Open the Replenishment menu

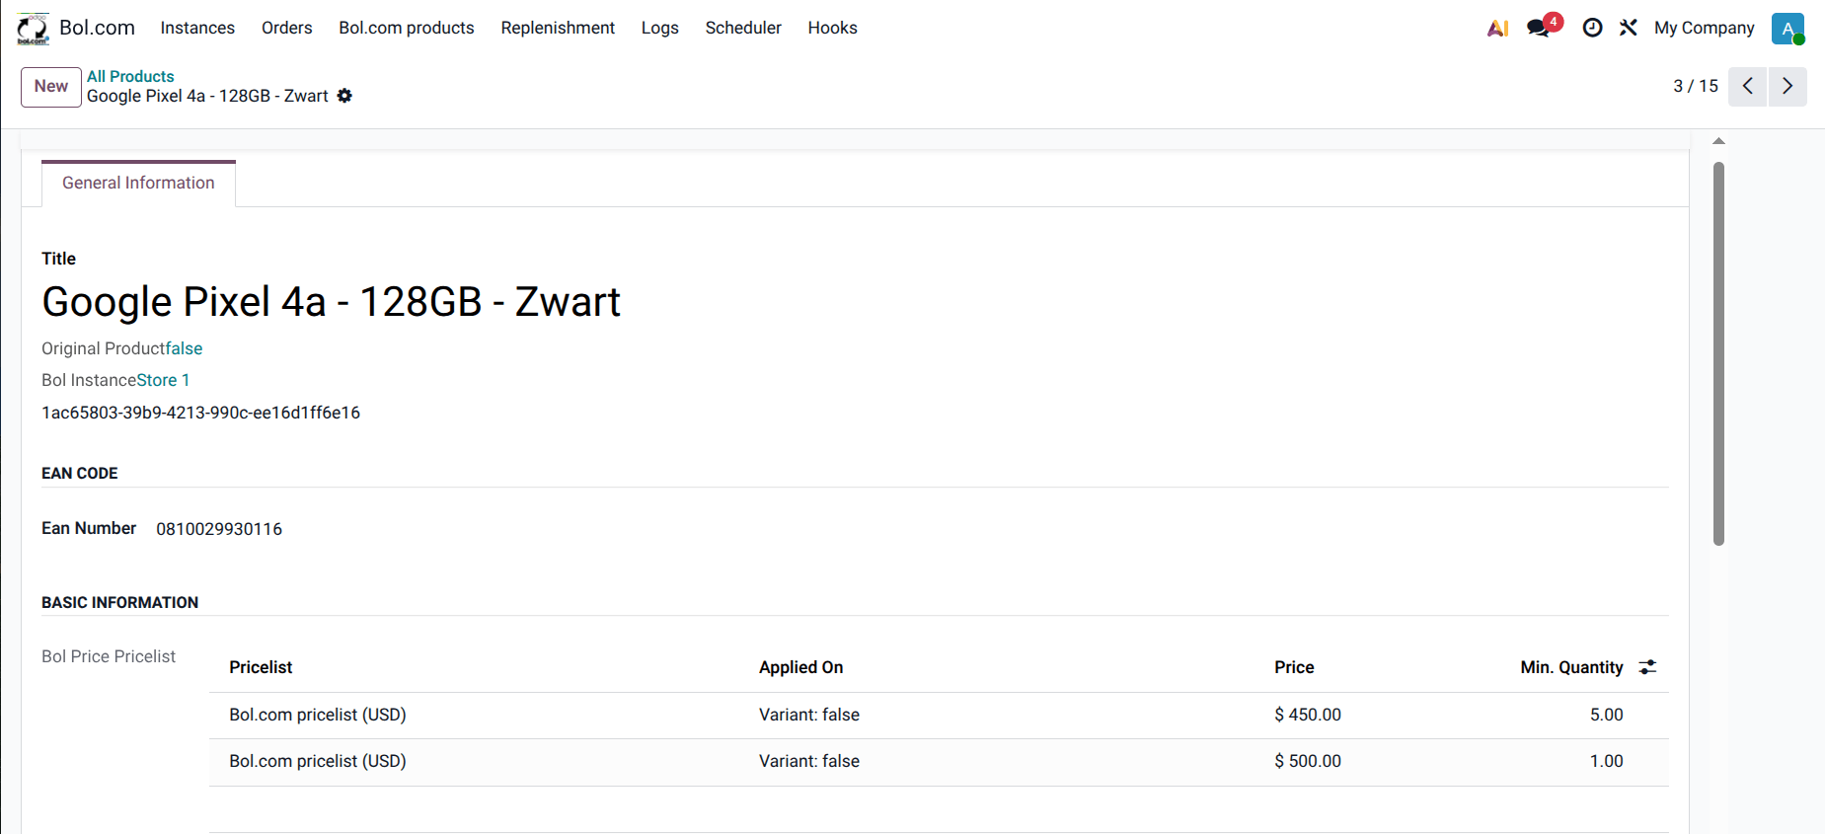tap(558, 28)
